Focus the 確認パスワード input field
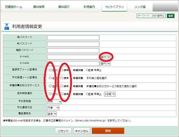The width and height of the screenshot is (179, 137). [x=73, y=50]
